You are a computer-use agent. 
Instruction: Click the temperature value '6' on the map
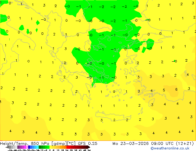(x=177, y=89)
